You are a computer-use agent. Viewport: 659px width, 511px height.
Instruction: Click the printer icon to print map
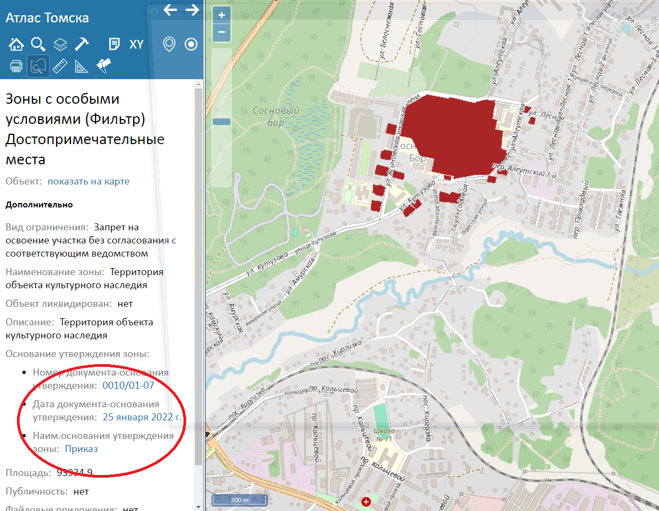pos(16,66)
